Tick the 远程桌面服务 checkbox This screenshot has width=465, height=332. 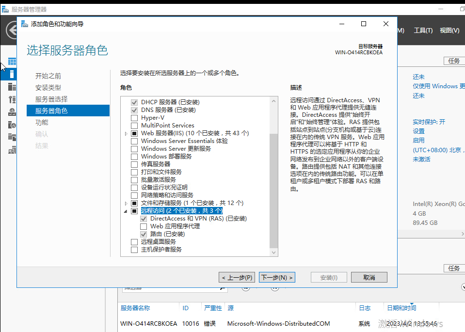(x=134, y=242)
